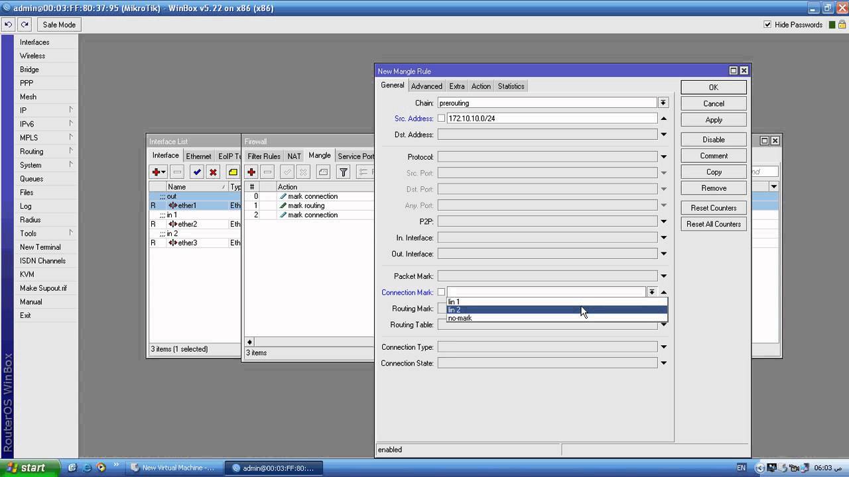Open the Connection Mark dropdown arrow
The height and width of the screenshot is (477, 849).
point(652,292)
